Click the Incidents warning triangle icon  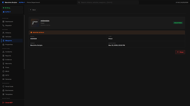[3, 52]
